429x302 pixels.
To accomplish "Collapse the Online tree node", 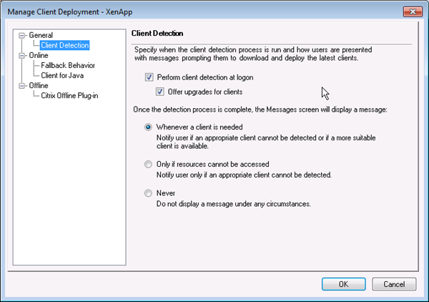I will click(22, 56).
